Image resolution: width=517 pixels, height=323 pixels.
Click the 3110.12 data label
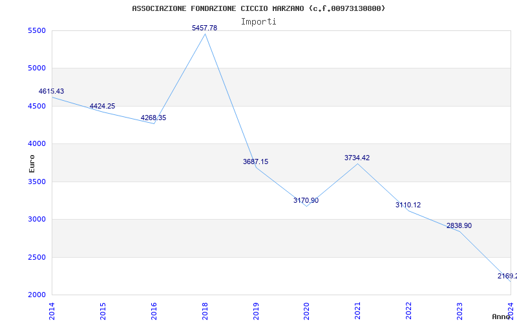(x=408, y=205)
